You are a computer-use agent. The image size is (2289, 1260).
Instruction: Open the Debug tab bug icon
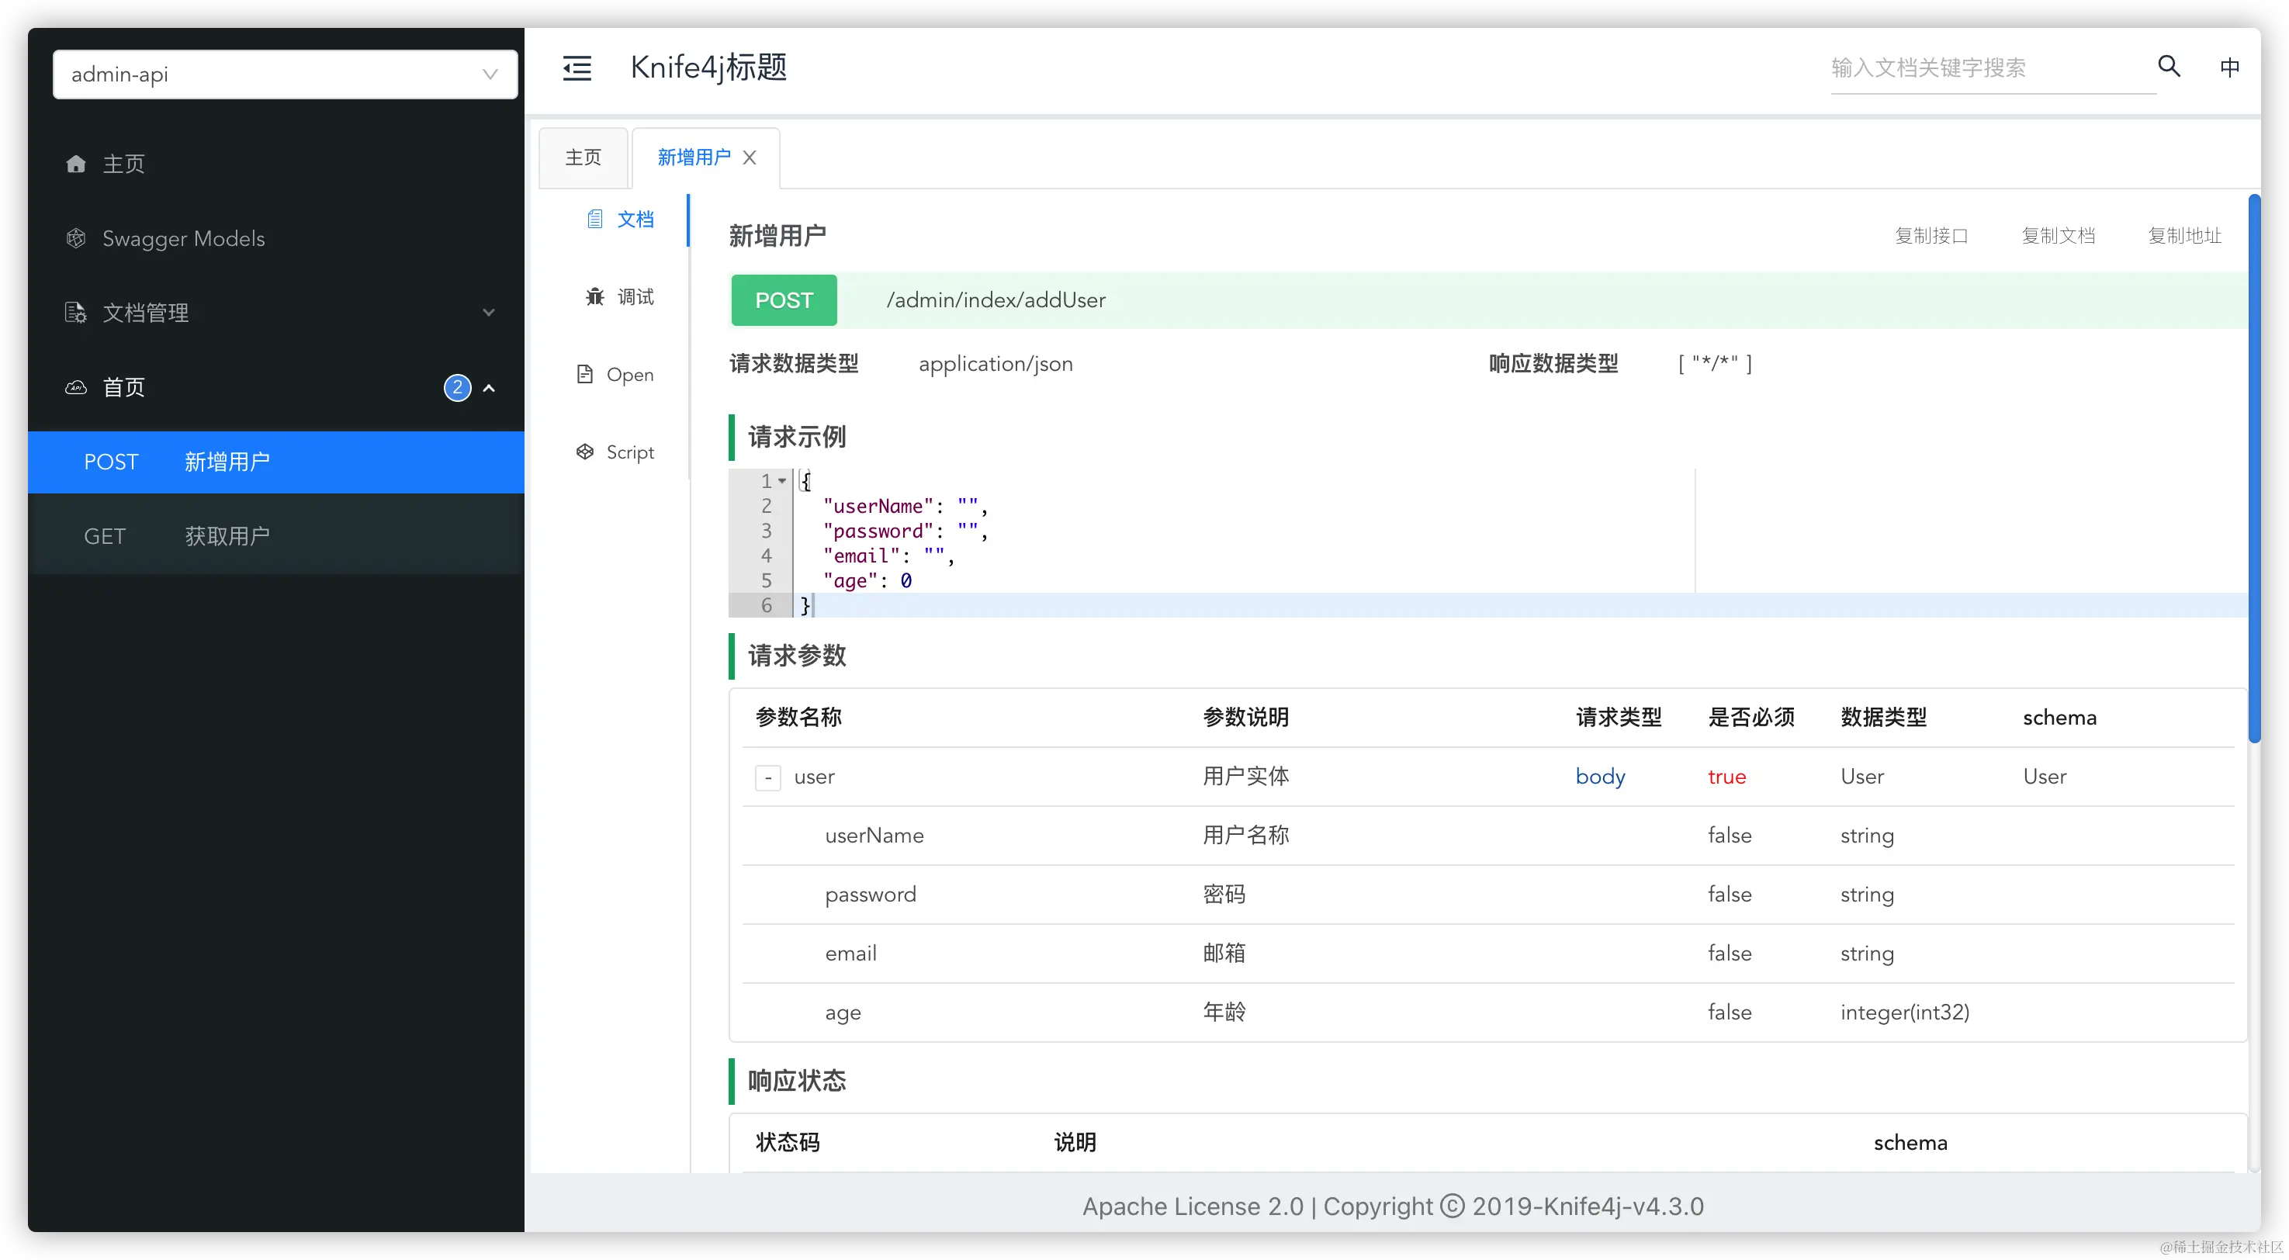tap(594, 297)
